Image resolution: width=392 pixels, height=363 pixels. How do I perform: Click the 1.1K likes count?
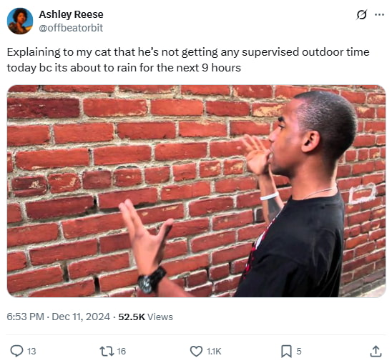214,352
